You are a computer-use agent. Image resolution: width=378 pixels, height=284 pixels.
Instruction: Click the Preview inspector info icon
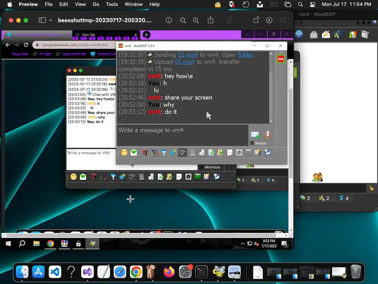[x=169, y=20]
